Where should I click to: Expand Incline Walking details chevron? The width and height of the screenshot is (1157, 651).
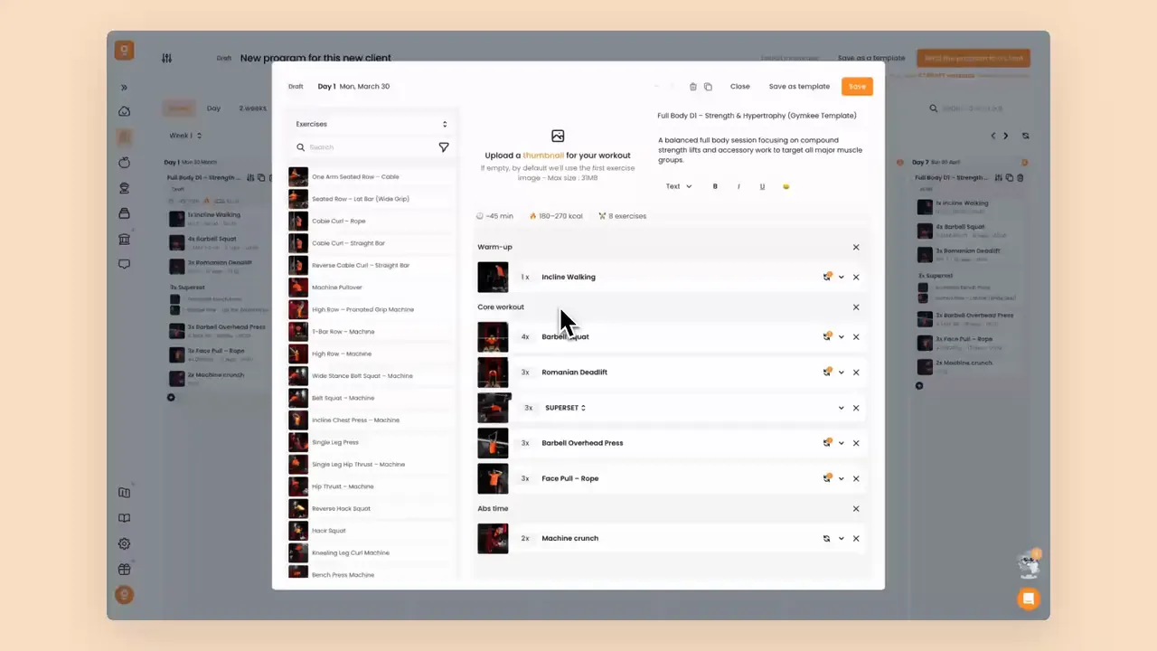pos(841,277)
